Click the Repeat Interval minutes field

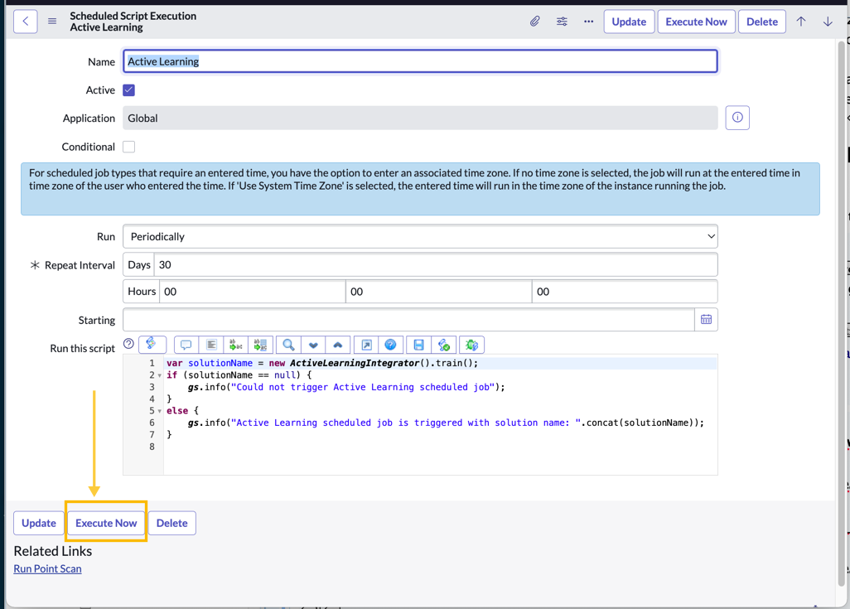pyautogui.click(x=438, y=292)
